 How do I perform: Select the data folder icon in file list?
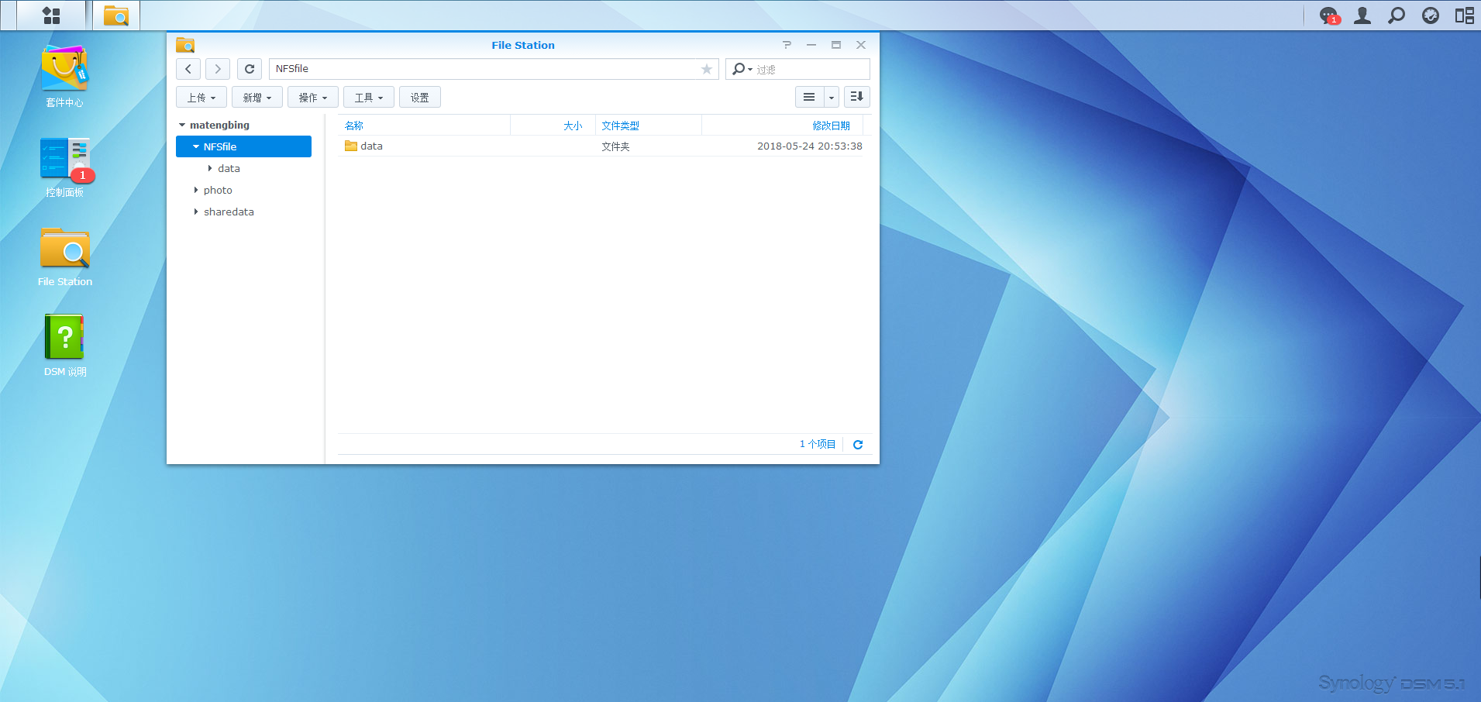tap(351, 146)
